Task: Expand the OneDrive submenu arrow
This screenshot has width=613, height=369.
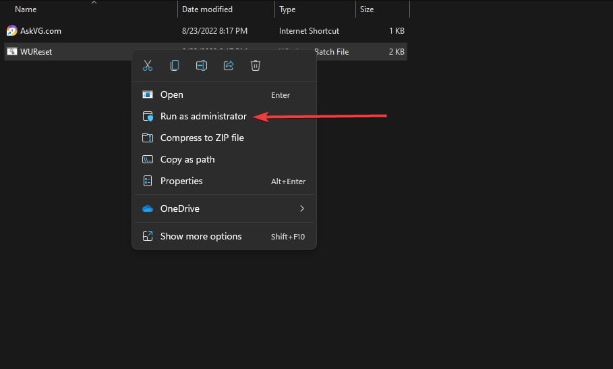Action: coord(302,209)
